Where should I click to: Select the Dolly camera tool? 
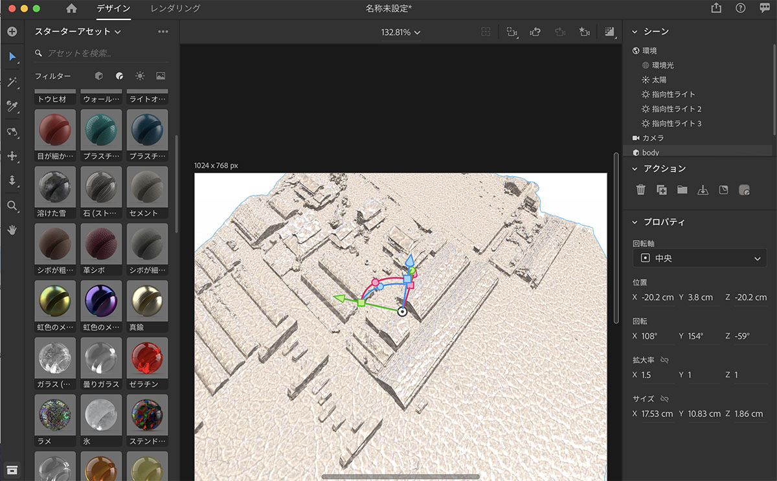pyautogui.click(x=12, y=181)
